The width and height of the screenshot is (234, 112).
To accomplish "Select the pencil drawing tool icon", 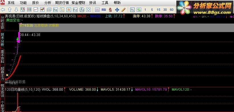I will tap(124, 10).
